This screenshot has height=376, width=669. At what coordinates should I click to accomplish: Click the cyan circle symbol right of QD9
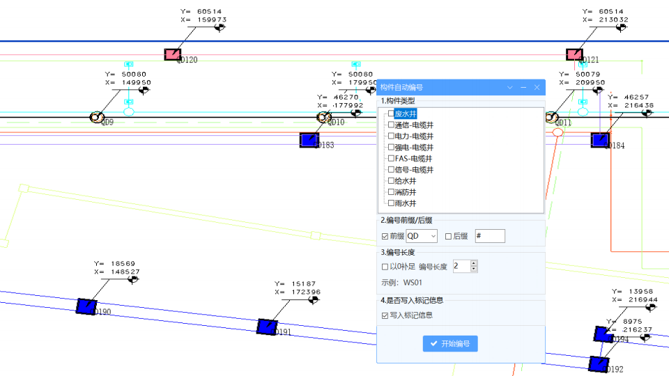(x=129, y=111)
